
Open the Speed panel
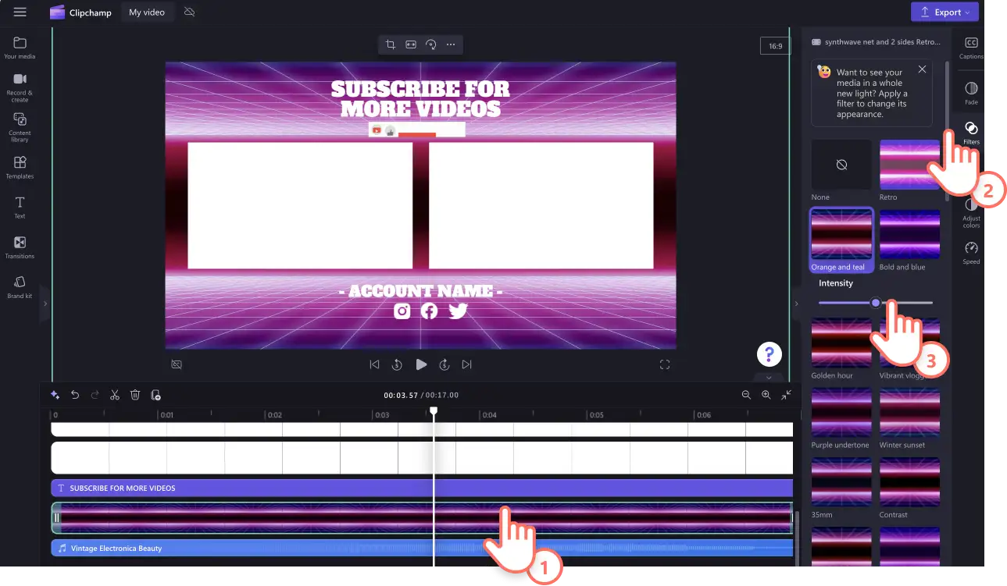(x=971, y=253)
